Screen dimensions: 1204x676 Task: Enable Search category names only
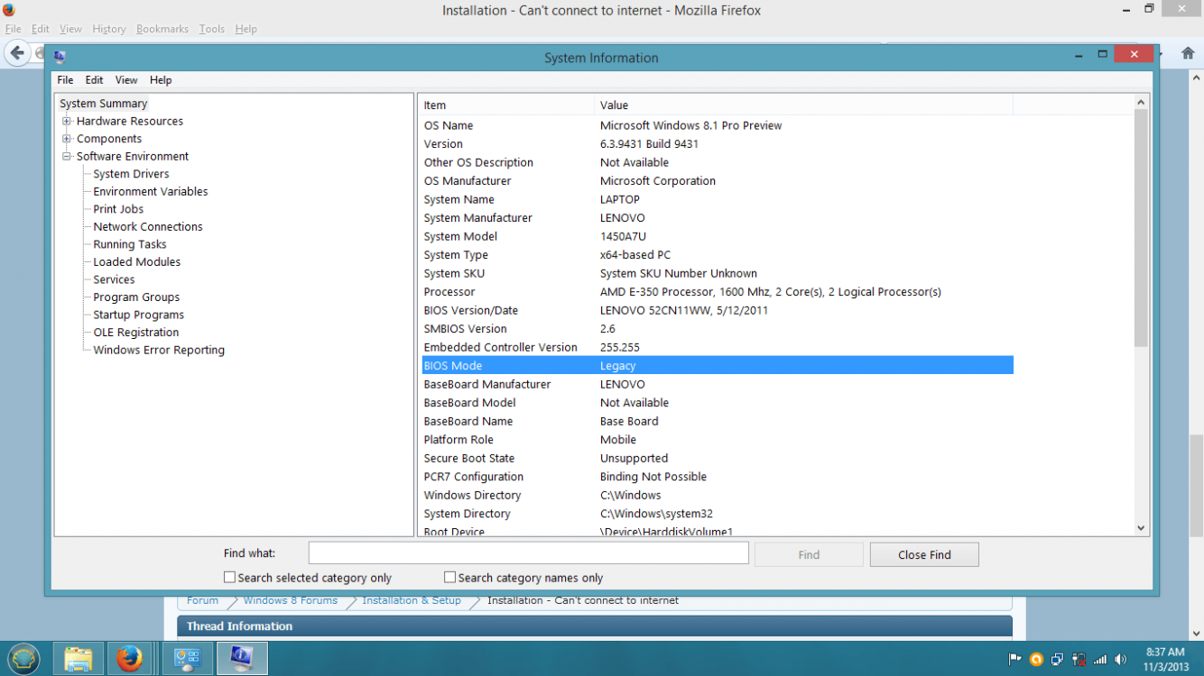tap(449, 578)
